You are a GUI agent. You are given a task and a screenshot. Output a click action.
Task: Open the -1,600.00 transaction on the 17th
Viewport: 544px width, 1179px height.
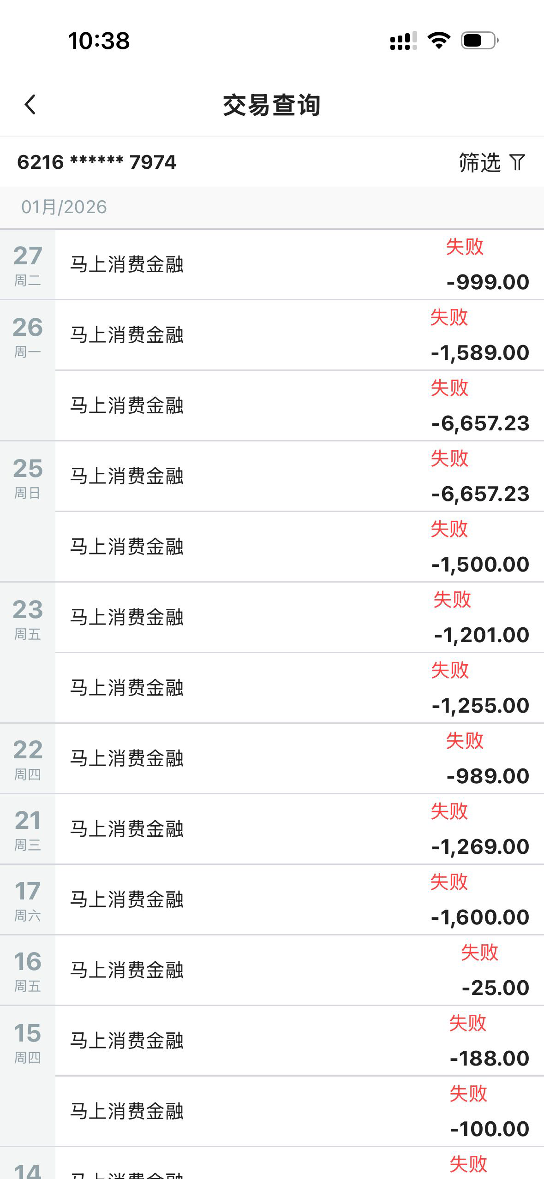(299, 900)
